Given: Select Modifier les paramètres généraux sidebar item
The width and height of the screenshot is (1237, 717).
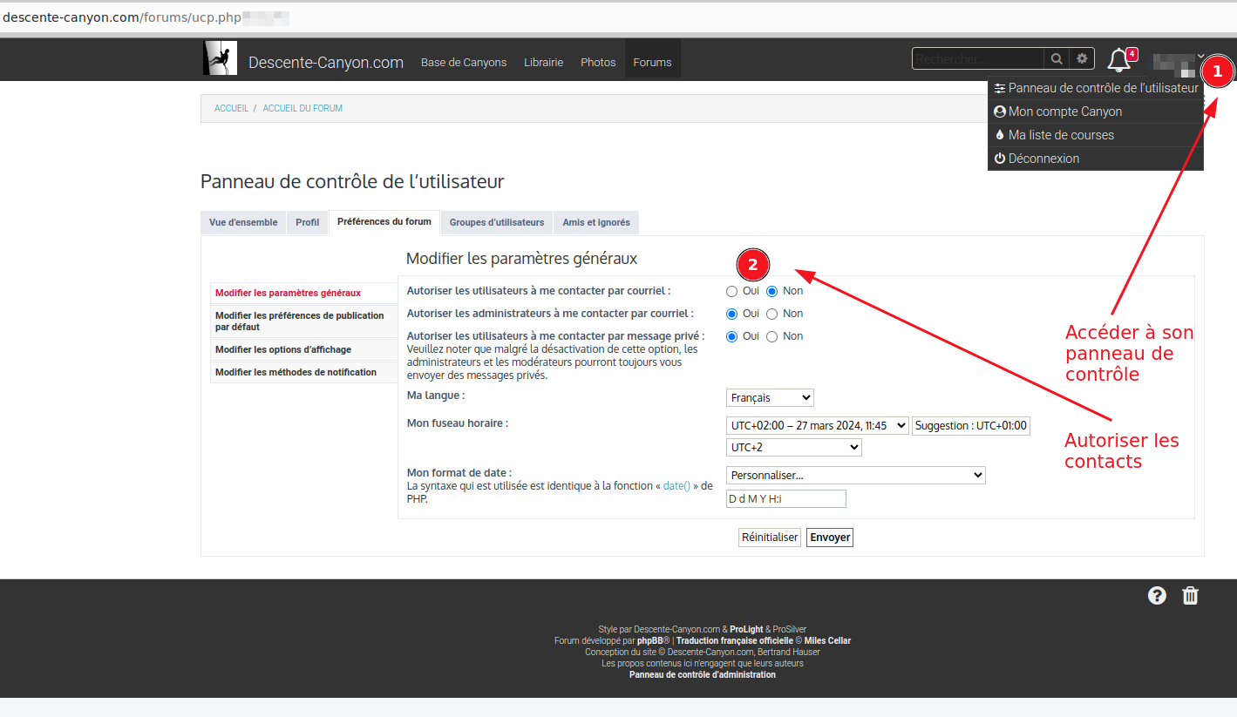Looking at the screenshot, I should click(303, 294).
